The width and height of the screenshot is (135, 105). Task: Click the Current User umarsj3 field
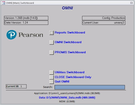coord(104,23)
